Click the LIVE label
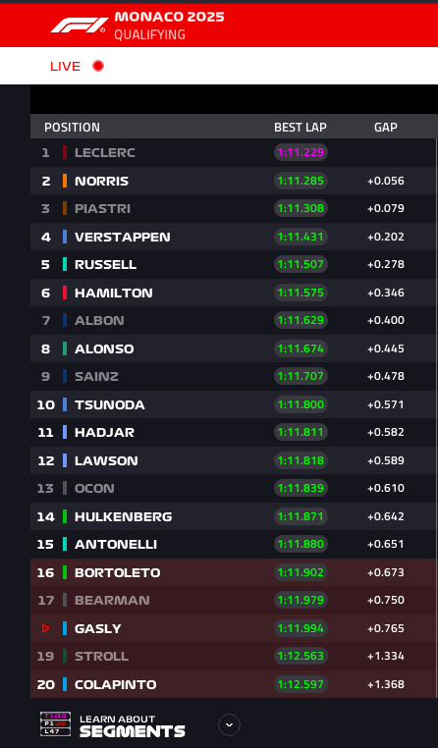This screenshot has height=748, width=438. [x=66, y=67]
